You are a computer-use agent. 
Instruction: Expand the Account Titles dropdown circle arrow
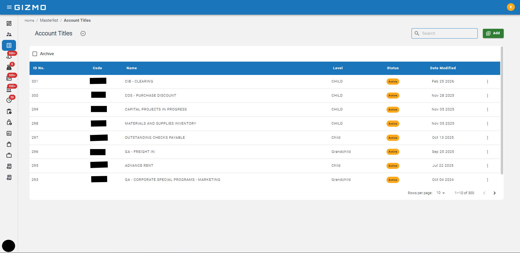click(83, 33)
